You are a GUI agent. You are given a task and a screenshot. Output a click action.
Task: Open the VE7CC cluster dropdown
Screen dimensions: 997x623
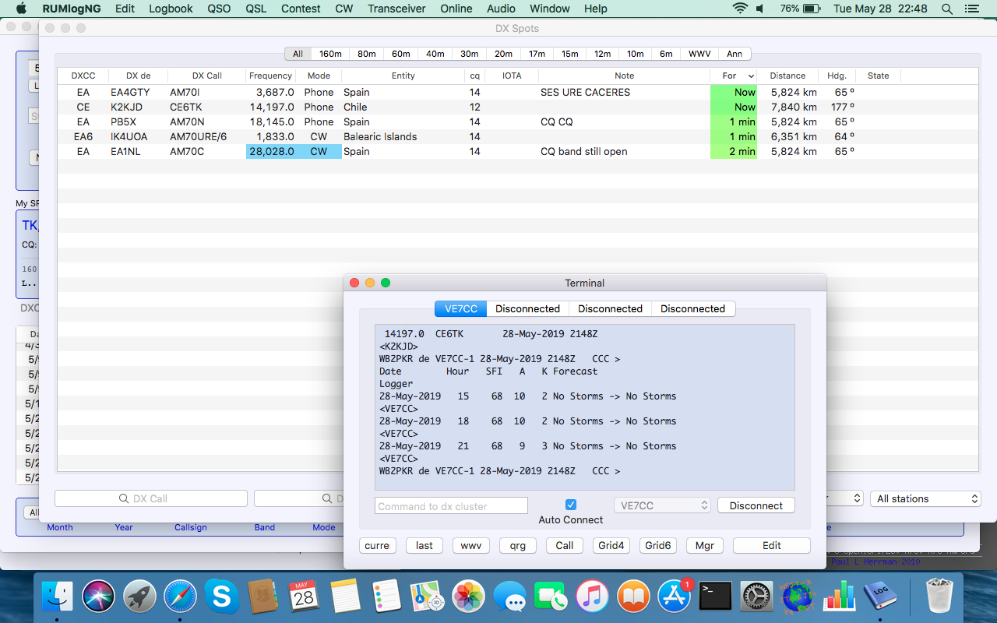[662, 505]
